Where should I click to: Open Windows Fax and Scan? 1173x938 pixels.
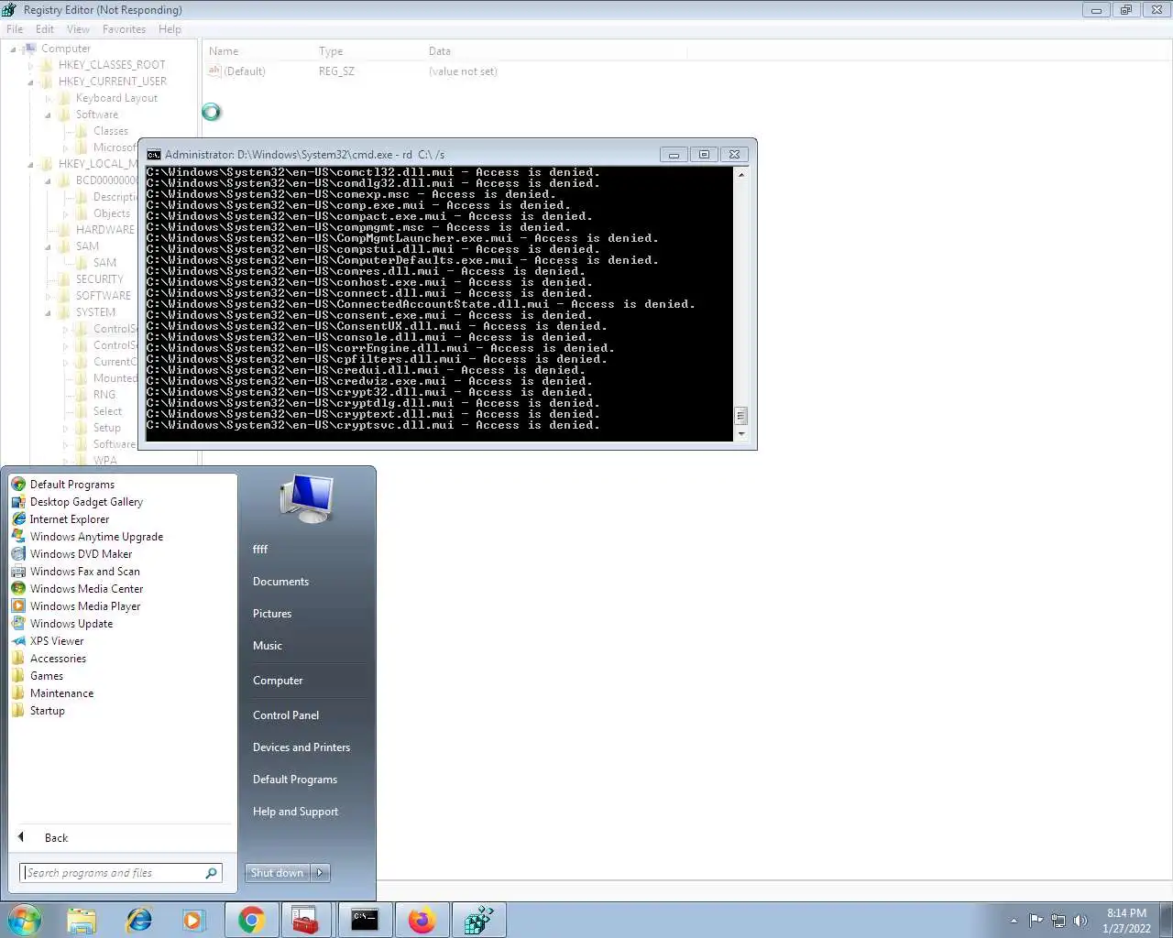click(x=84, y=572)
